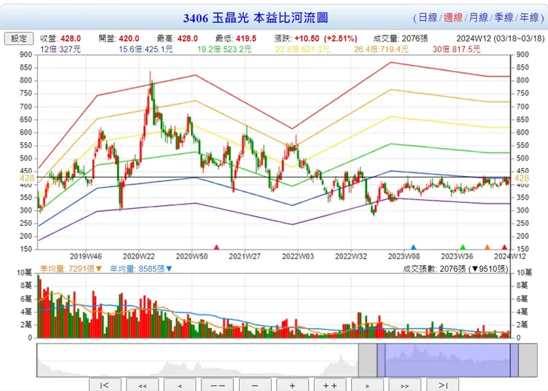This screenshot has width=548, height=391.
Task: Click the orange 428 price tag on right axis
Action: pyautogui.click(x=521, y=178)
